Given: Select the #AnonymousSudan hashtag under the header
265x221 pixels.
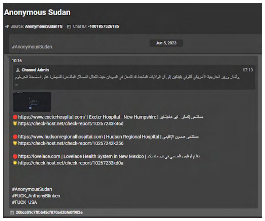Looking at the screenshot, I should click(x=32, y=47).
